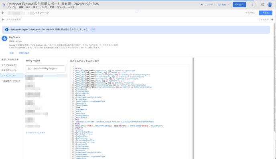Go back to コネクタを選択
Screen dimensions: 276x159
pos(11,20)
